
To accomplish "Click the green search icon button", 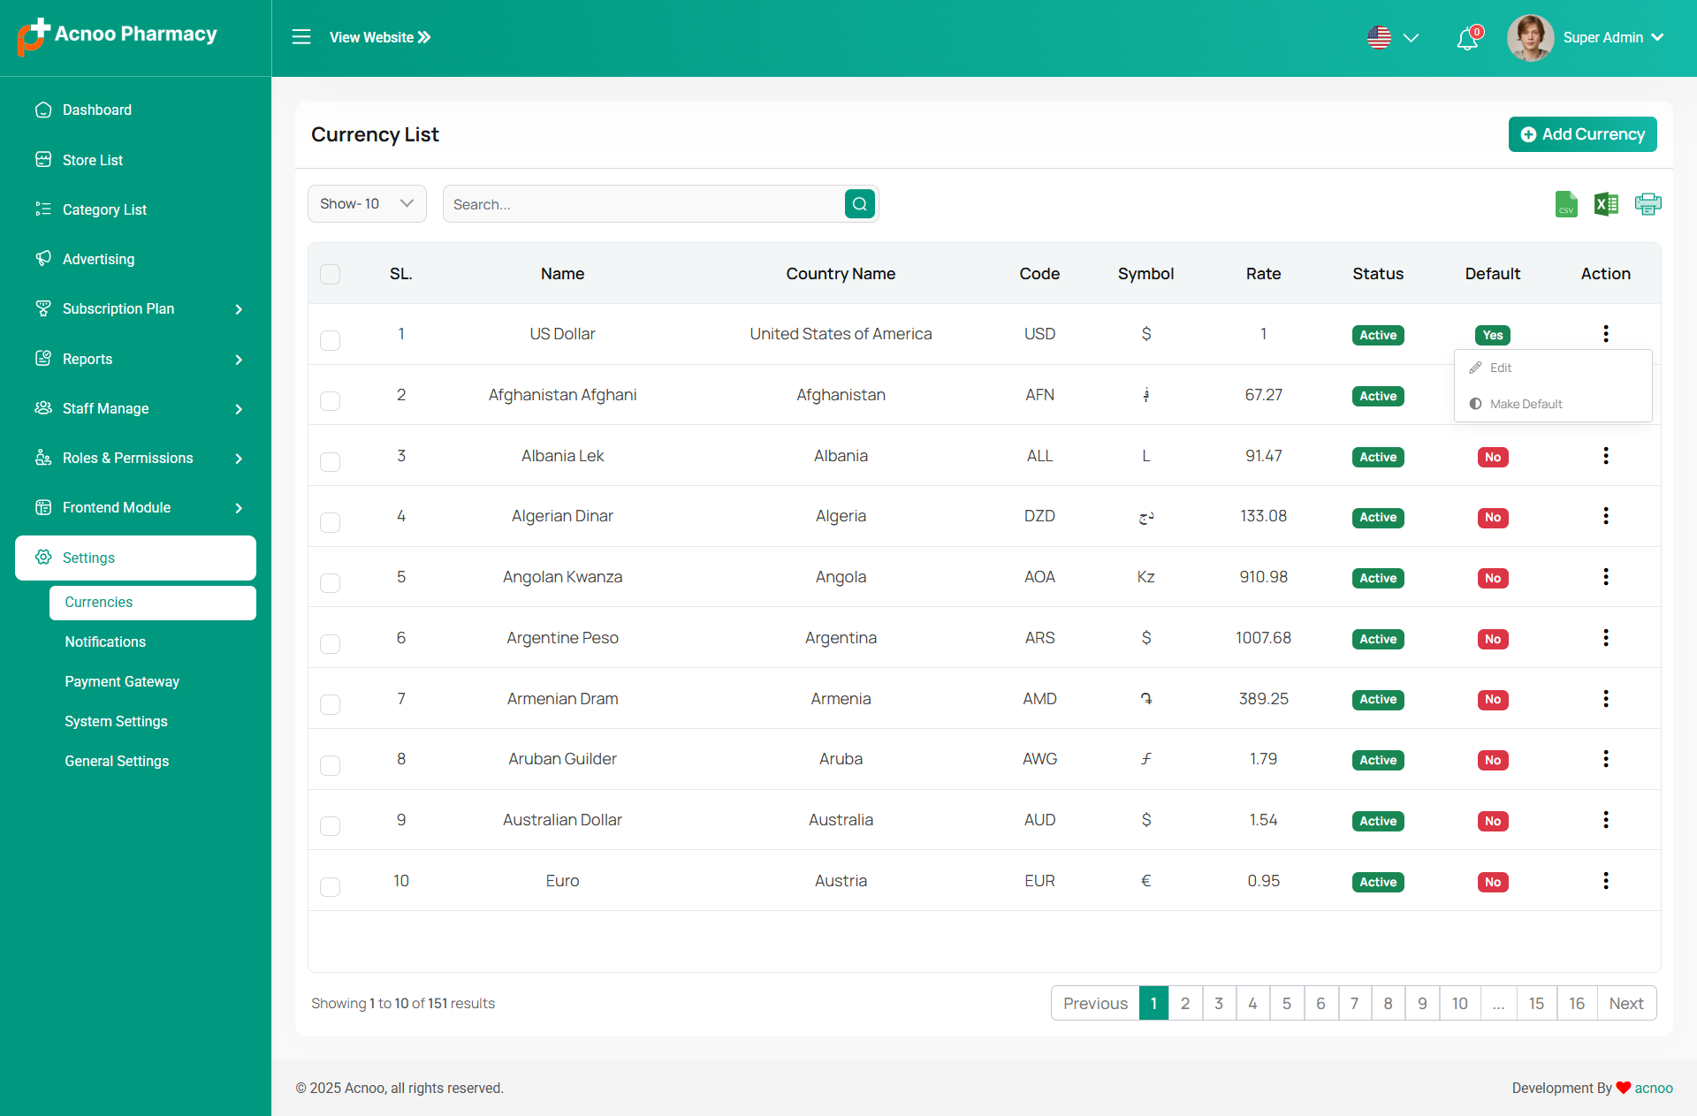I will click(859, 204).
